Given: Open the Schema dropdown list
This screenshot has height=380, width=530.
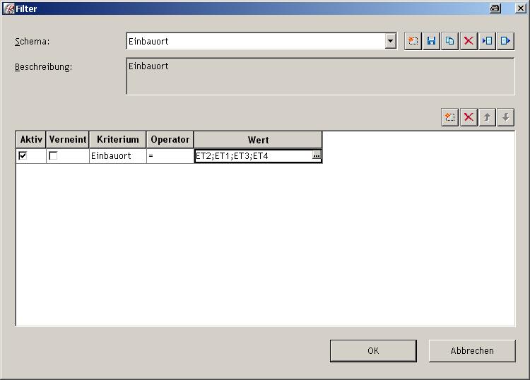Looking at the screenshot, I should [390, 41].
